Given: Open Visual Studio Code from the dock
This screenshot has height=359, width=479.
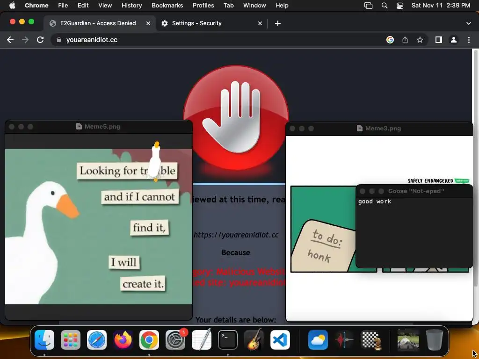Looking at the screenshot, I should (x=280, y=340).
